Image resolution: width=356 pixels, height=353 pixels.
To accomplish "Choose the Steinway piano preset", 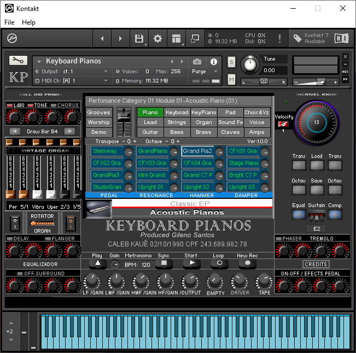I will click(x=107, y=151).
